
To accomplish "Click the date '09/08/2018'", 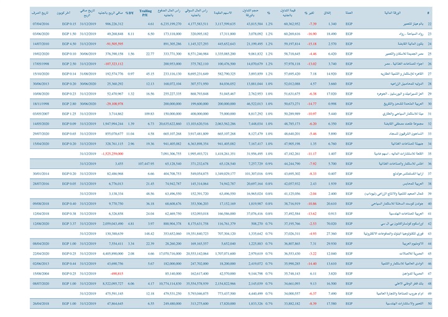I will click(x=41, y=204).
